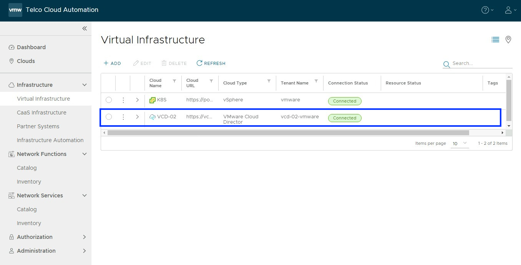The image size is (521, 265).
Task: Switch to map location view
Action: [x=508, y=40]
